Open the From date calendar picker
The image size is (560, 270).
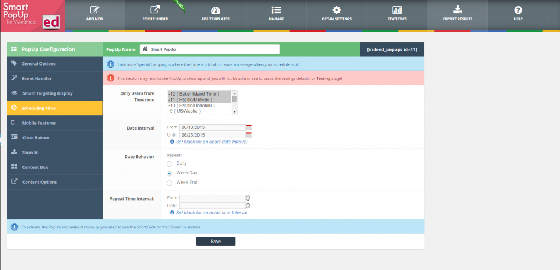(x=249, y=127)
